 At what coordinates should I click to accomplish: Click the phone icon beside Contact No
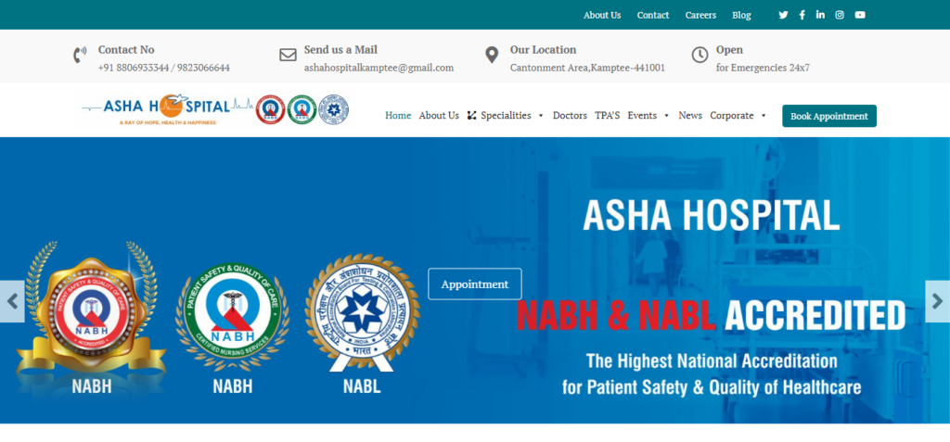80,55
